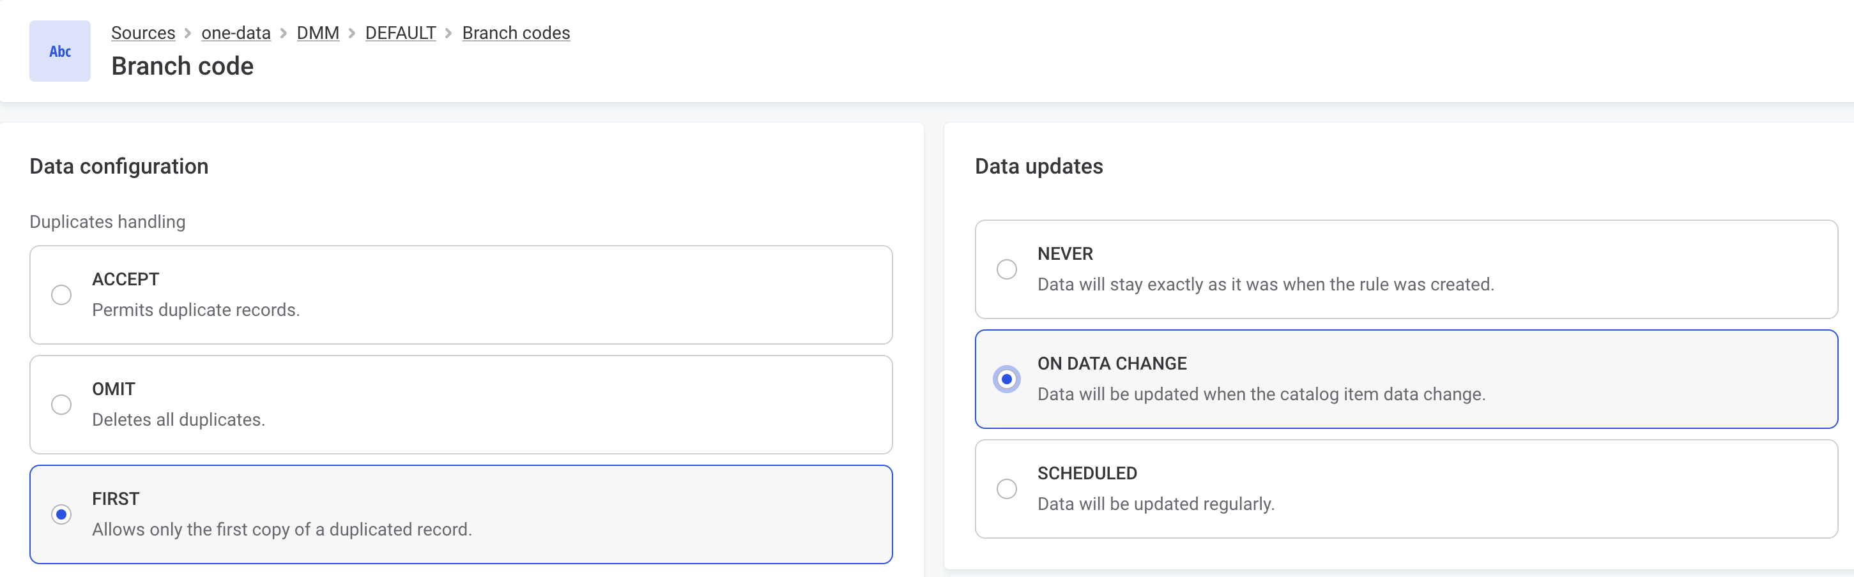Screen dimensions: 1854x577
Task: Go to DEFAULT via breadcrumb
Action: tap(400, 33)
